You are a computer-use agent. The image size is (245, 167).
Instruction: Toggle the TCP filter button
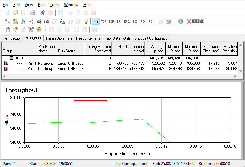coord(104,22)
